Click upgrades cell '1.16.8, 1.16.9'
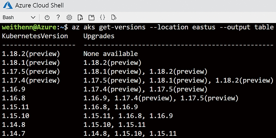Image resolution: width=276 pixels, height=138 pixels. tap(111, 107)
